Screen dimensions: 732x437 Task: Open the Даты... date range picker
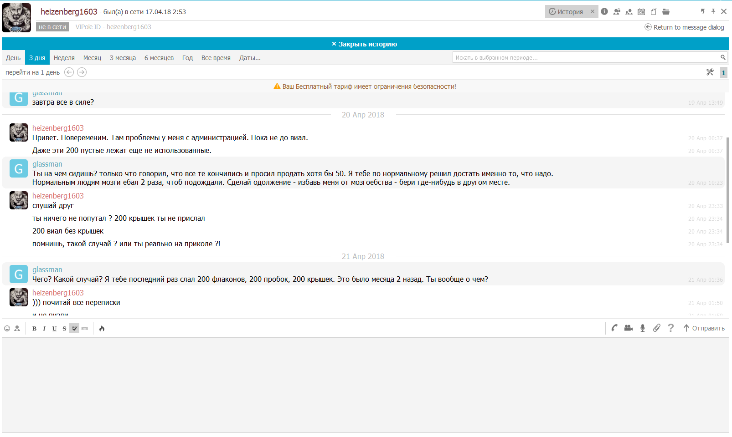click(x=250, y=58)
